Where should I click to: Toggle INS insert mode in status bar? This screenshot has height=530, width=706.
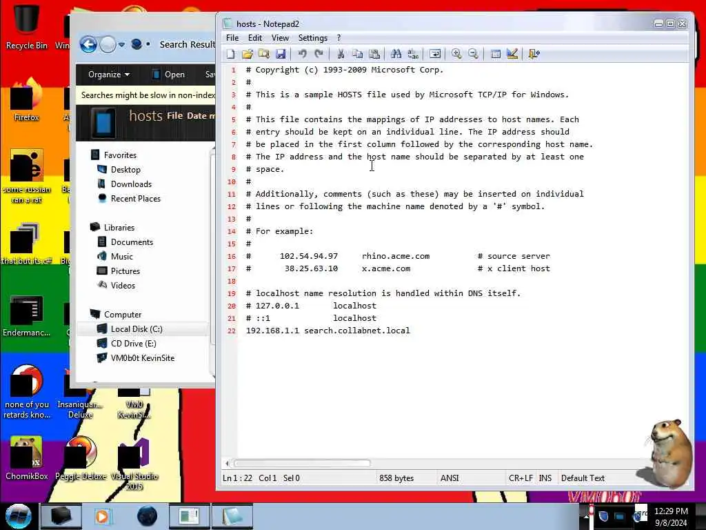(545, 478)
